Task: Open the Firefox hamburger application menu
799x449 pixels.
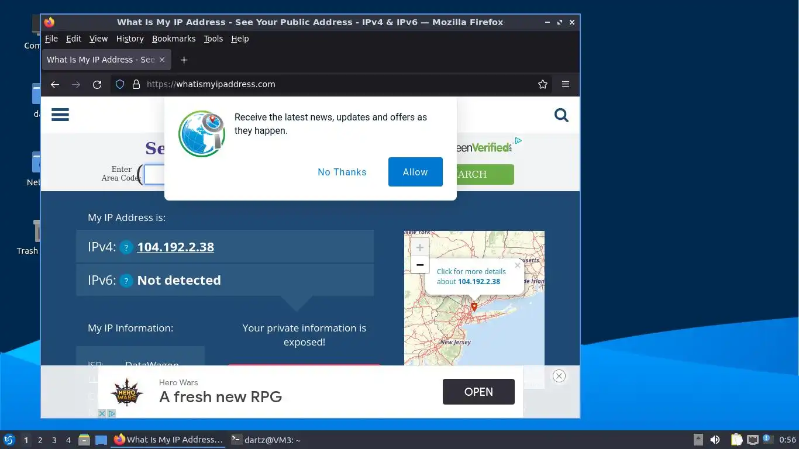Action: [566, 84]
